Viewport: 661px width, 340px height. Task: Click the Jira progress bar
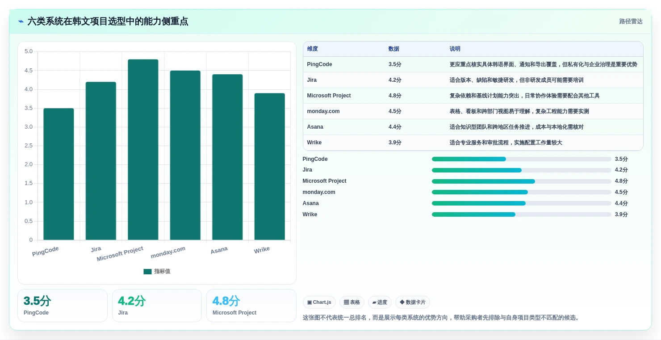522,170
